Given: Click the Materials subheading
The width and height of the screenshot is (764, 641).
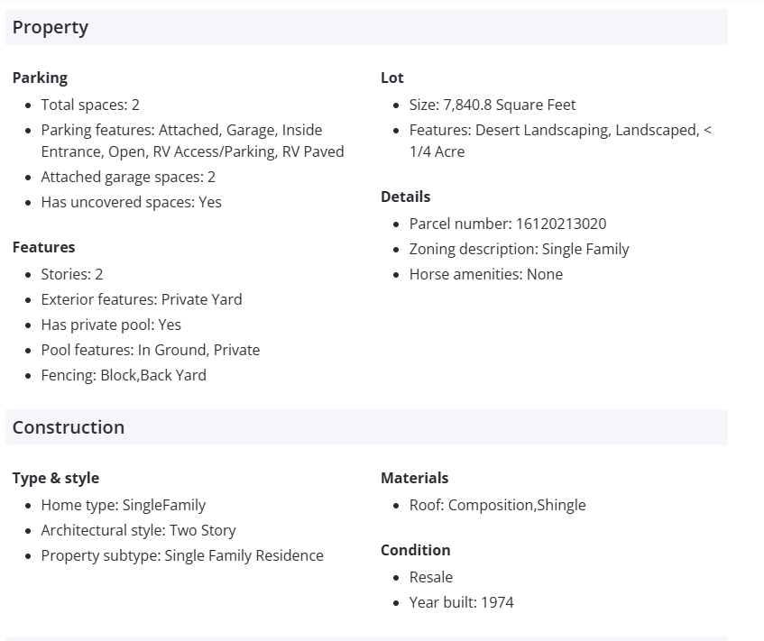Looking at the screenshot, I should pyautogui.click(x=414, y=478).
